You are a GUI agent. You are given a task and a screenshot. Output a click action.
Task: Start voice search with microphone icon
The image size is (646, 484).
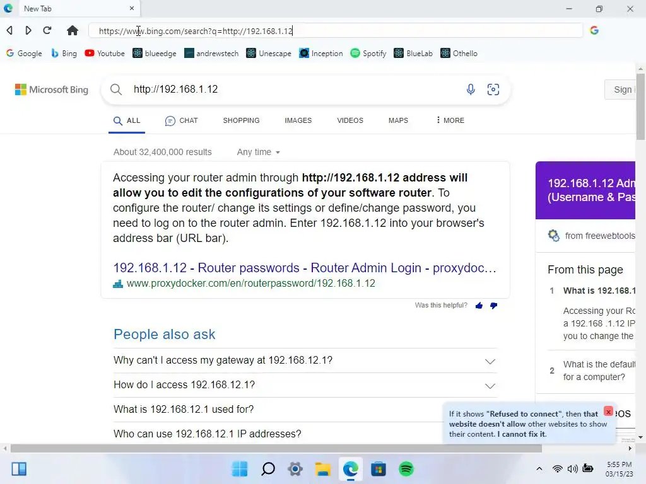pos(471,89)
